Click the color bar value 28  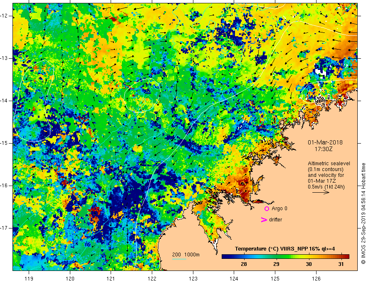coord(244,264)
